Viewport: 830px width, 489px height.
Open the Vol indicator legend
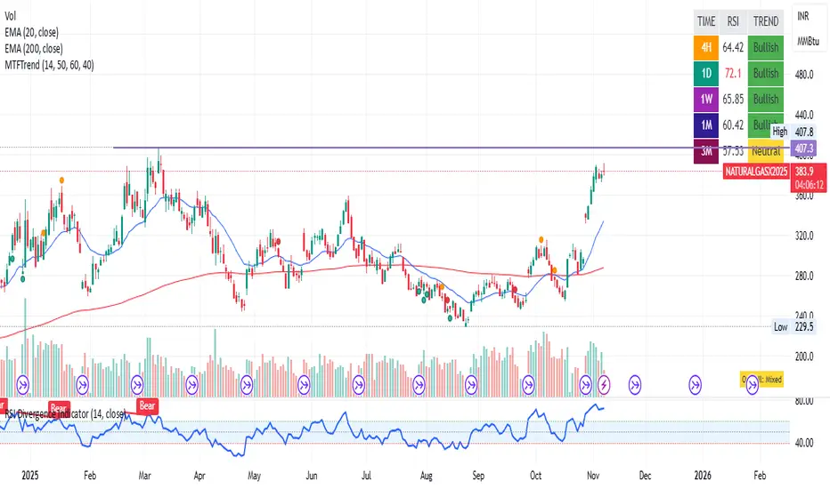point(10,16)
